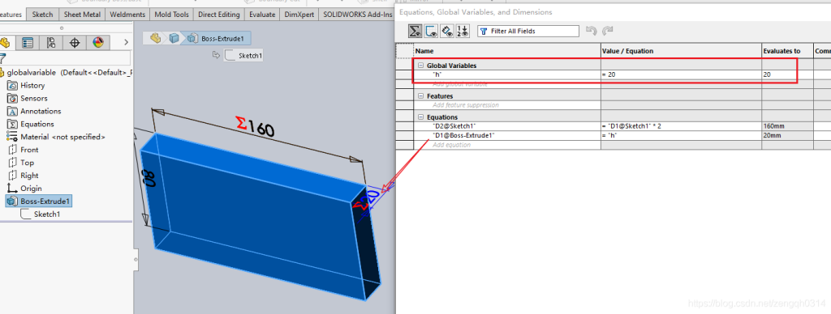The image size is (831, 314).
Task: Expand the feature manager tabs arrow
Action: click(126, 42)
